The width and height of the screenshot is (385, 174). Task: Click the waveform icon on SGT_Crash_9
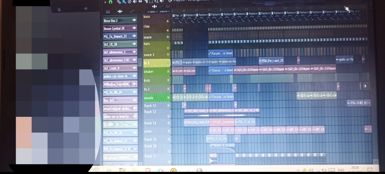click(134, 68)
